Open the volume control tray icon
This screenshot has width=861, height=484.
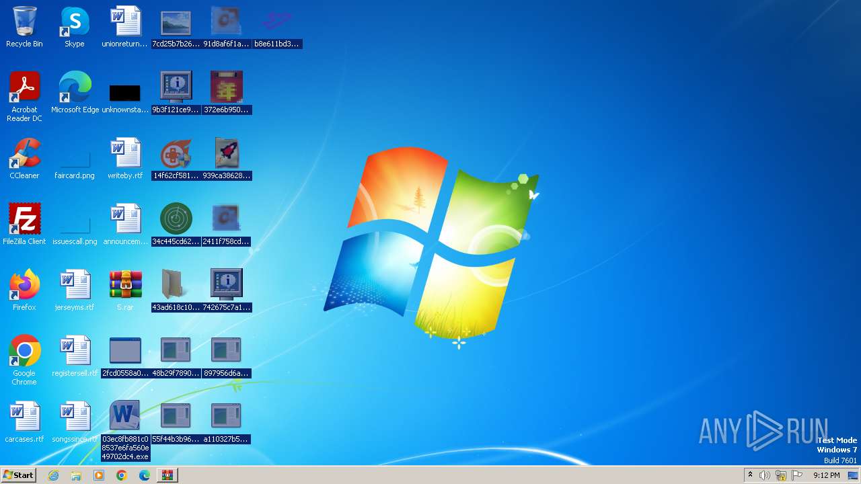765,475
